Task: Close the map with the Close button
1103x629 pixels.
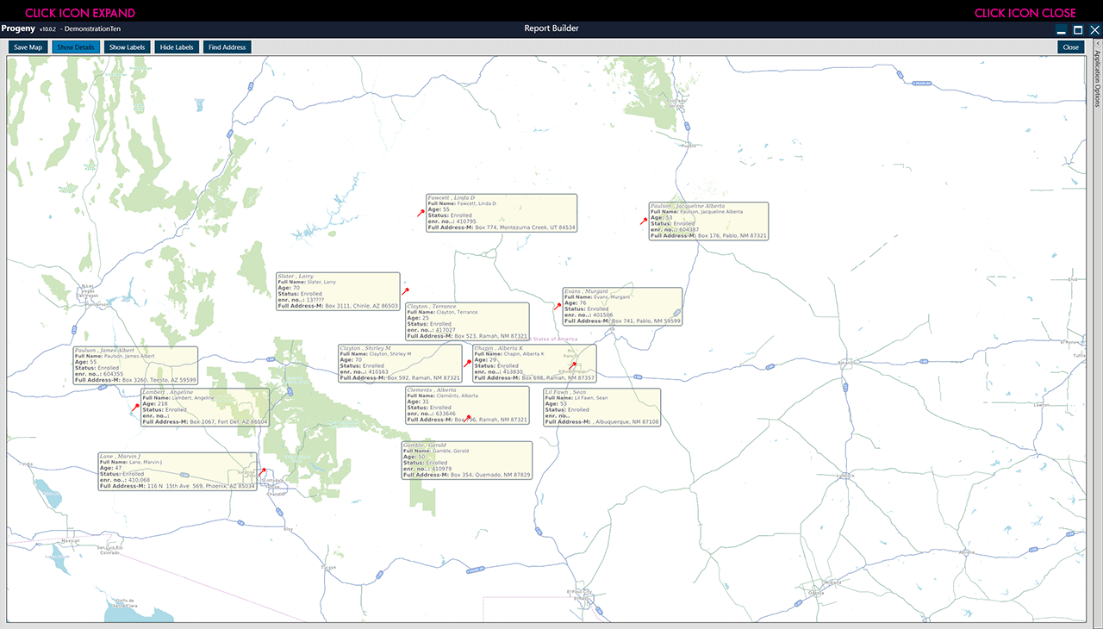Action: coord(1070,47)
